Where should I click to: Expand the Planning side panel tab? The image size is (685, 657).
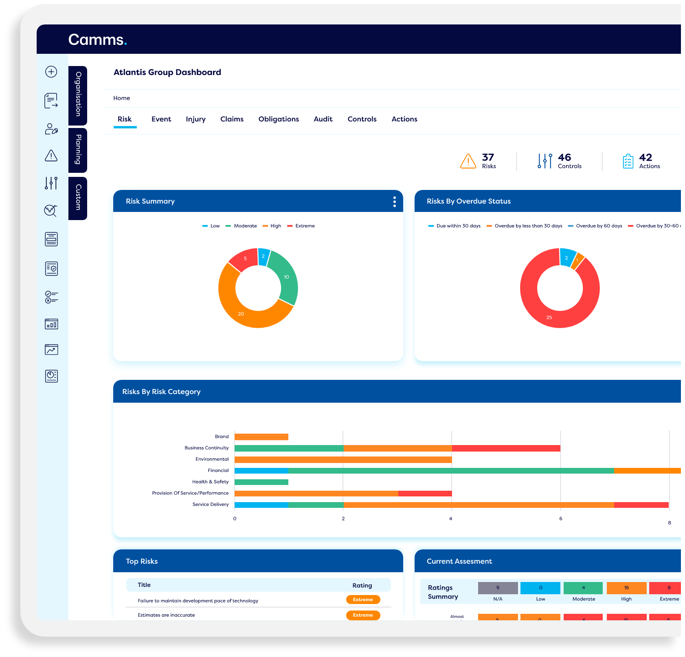pyautogui.click(x=78, y=150)
